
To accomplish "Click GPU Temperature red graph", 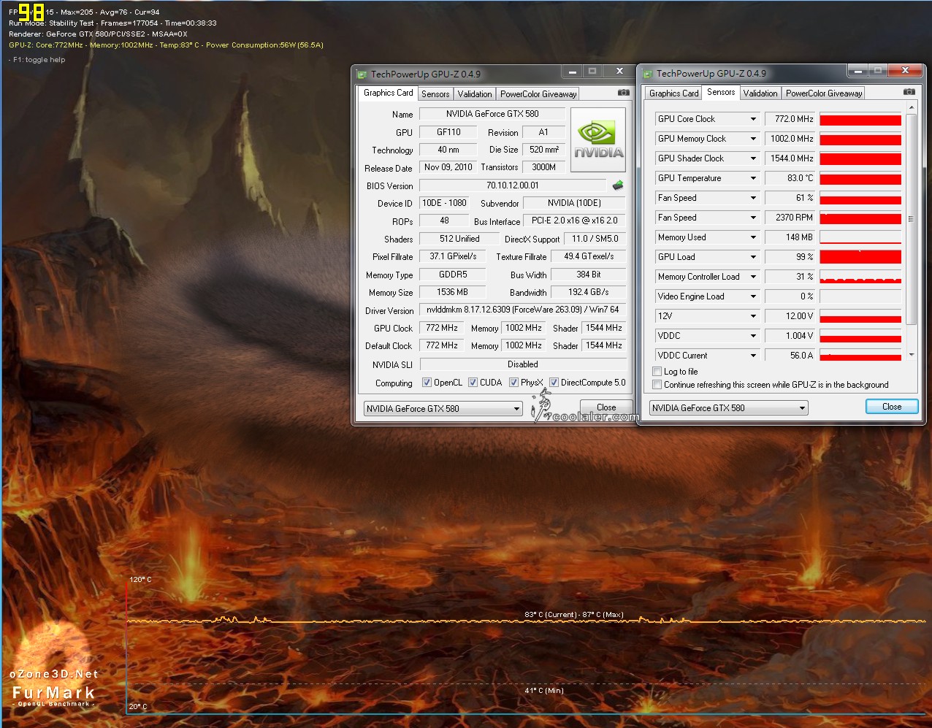I will pyautogui.click(x=860, y=178).
